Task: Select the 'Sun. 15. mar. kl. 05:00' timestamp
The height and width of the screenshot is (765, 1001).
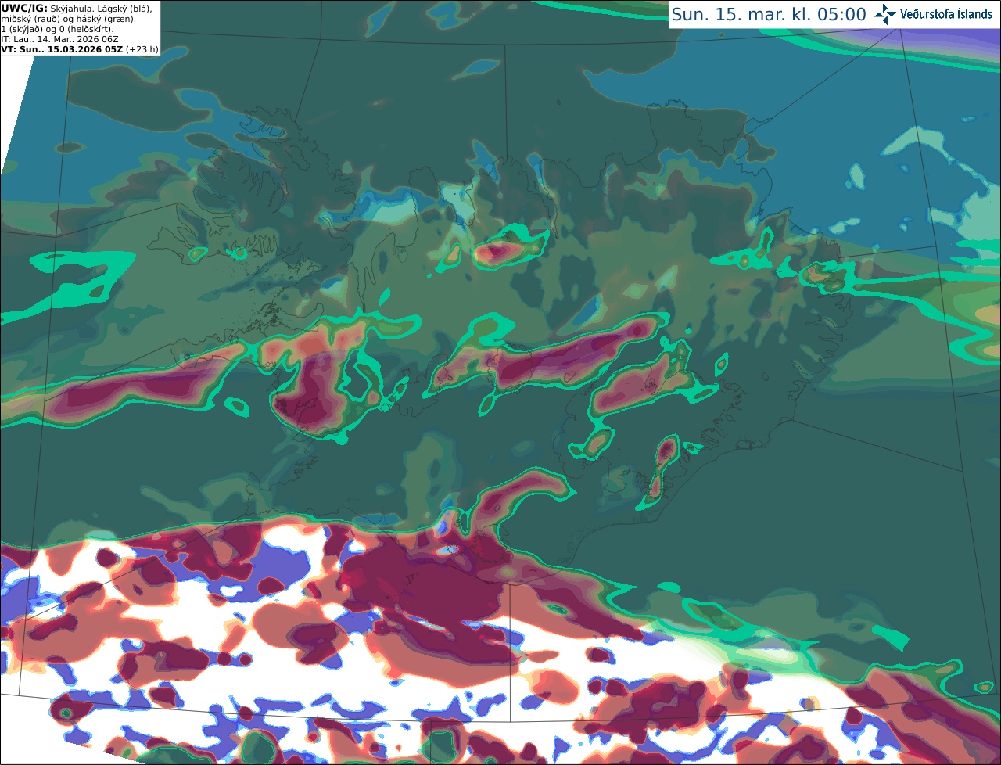Action: click(769, 15)
